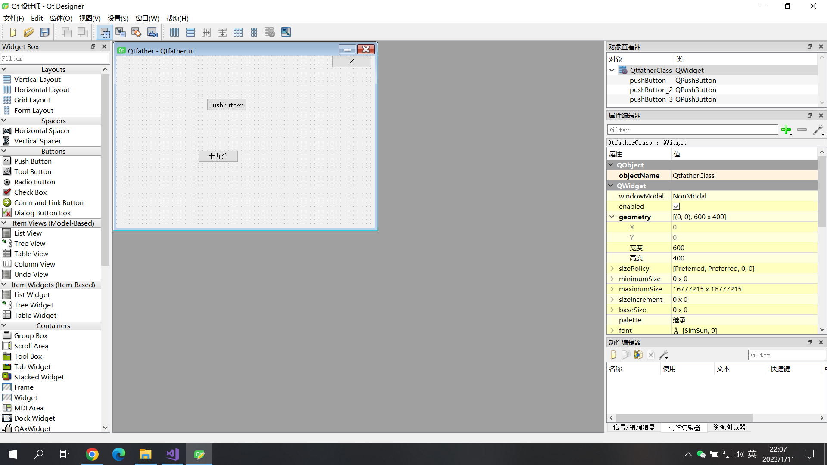
Task: Click the Widget Box filter field
Action: pos(55,59)
